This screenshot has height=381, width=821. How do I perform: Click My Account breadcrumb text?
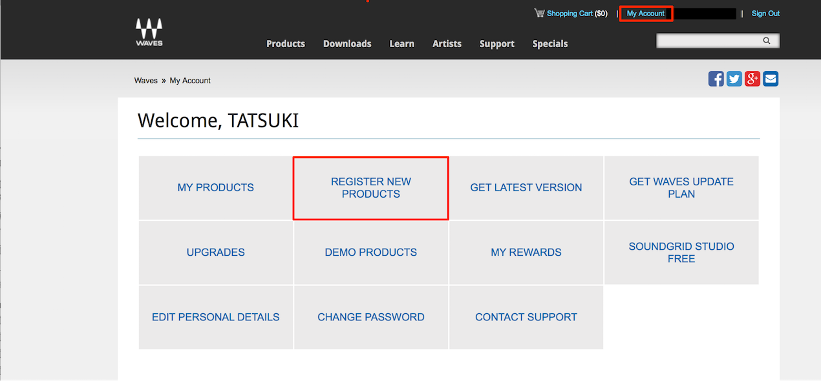pos(190,81)
